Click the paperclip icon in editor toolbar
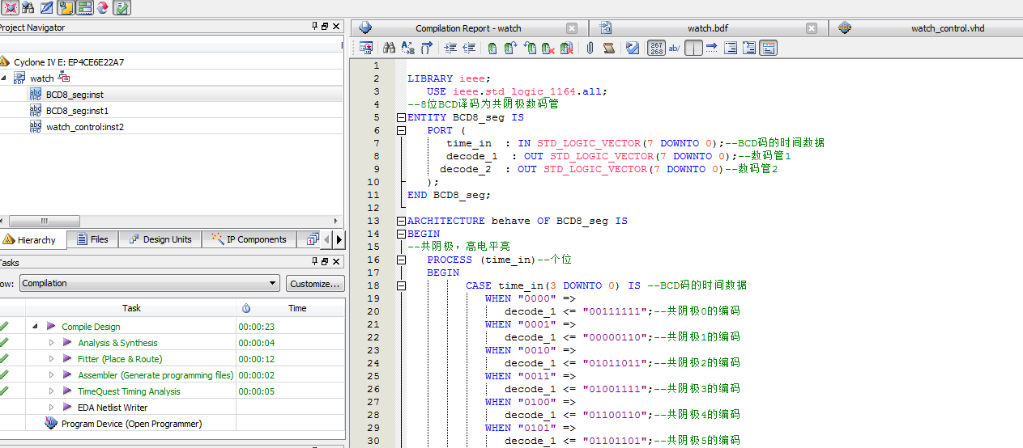 [x=590, y=49]
